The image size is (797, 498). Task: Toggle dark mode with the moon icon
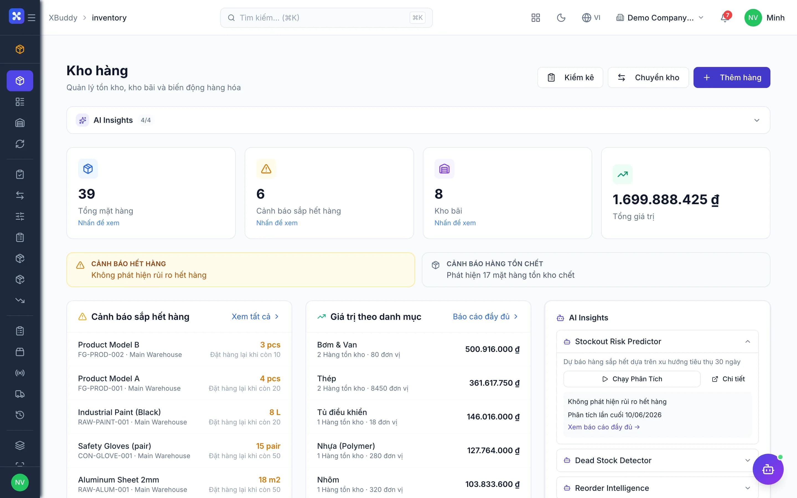click(561, 18)
